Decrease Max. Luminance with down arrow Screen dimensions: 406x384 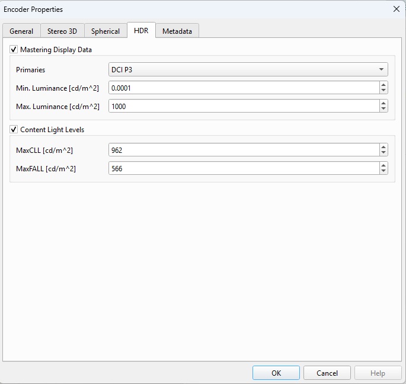[x=383, y=109]
